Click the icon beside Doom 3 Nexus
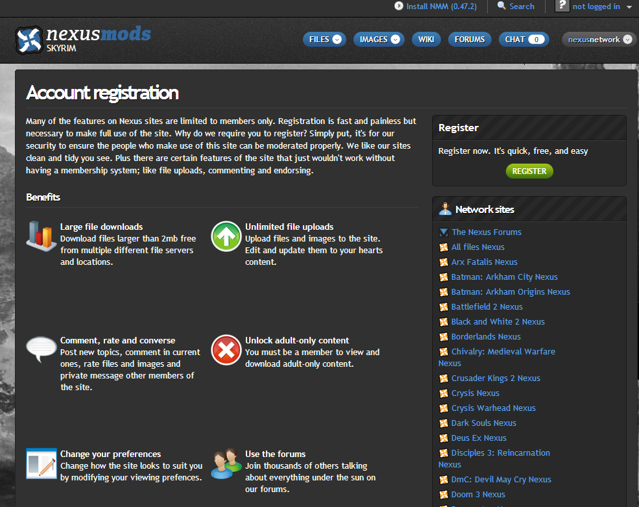639x507 pixels. [443, 495]
